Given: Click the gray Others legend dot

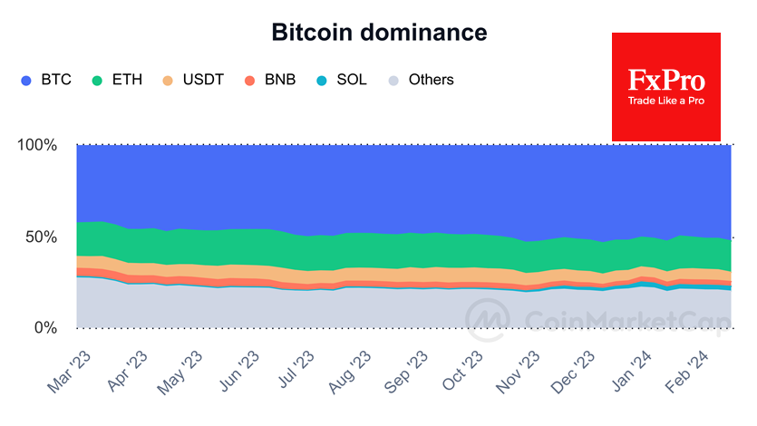Looking at the screenshot, I should tap(393, 81).
